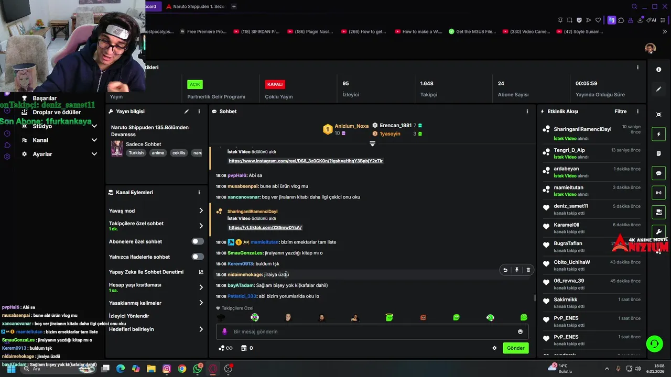The image size is (671, 377).
Task: Open the instagram.com reel link in chat
Action: point(306,161)
